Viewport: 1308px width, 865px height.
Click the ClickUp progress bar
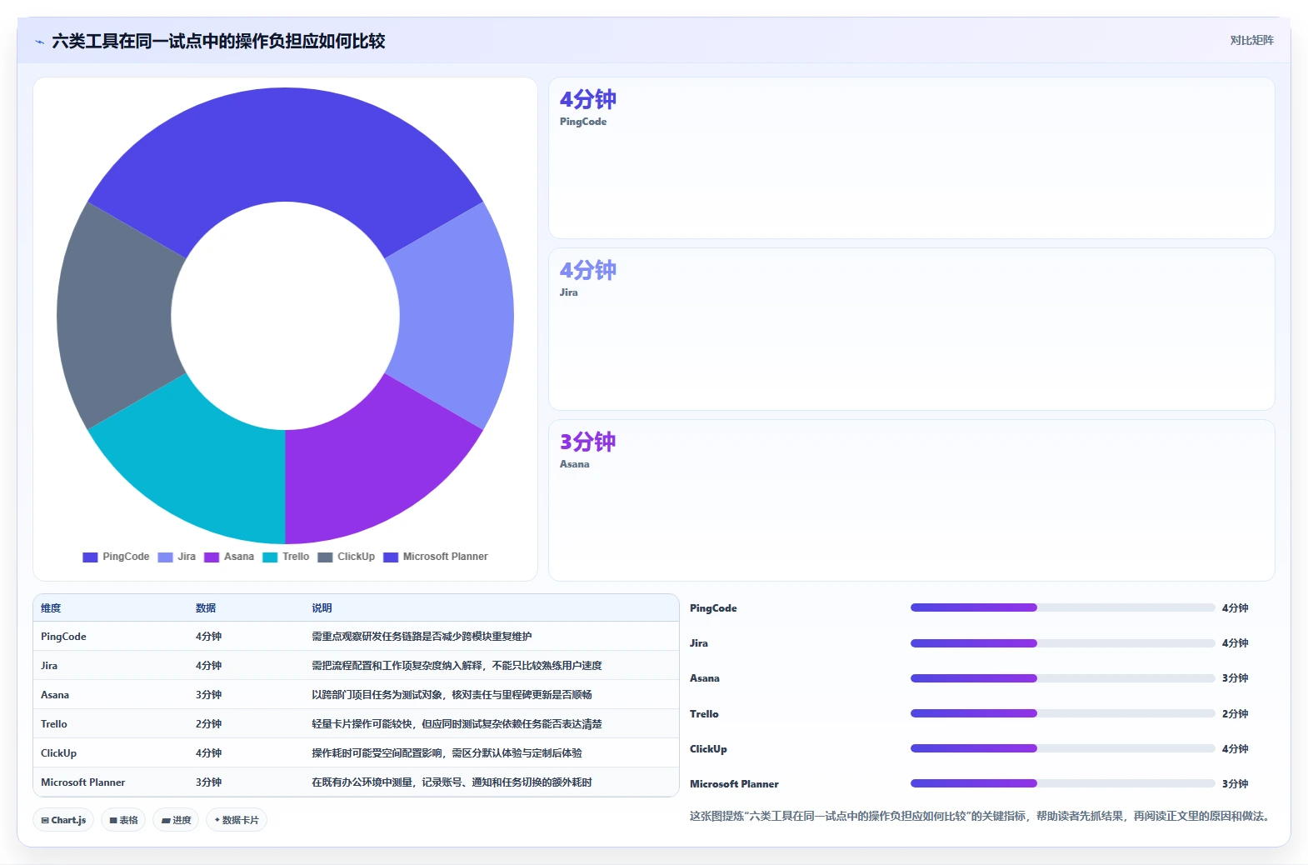[1062, 748]
